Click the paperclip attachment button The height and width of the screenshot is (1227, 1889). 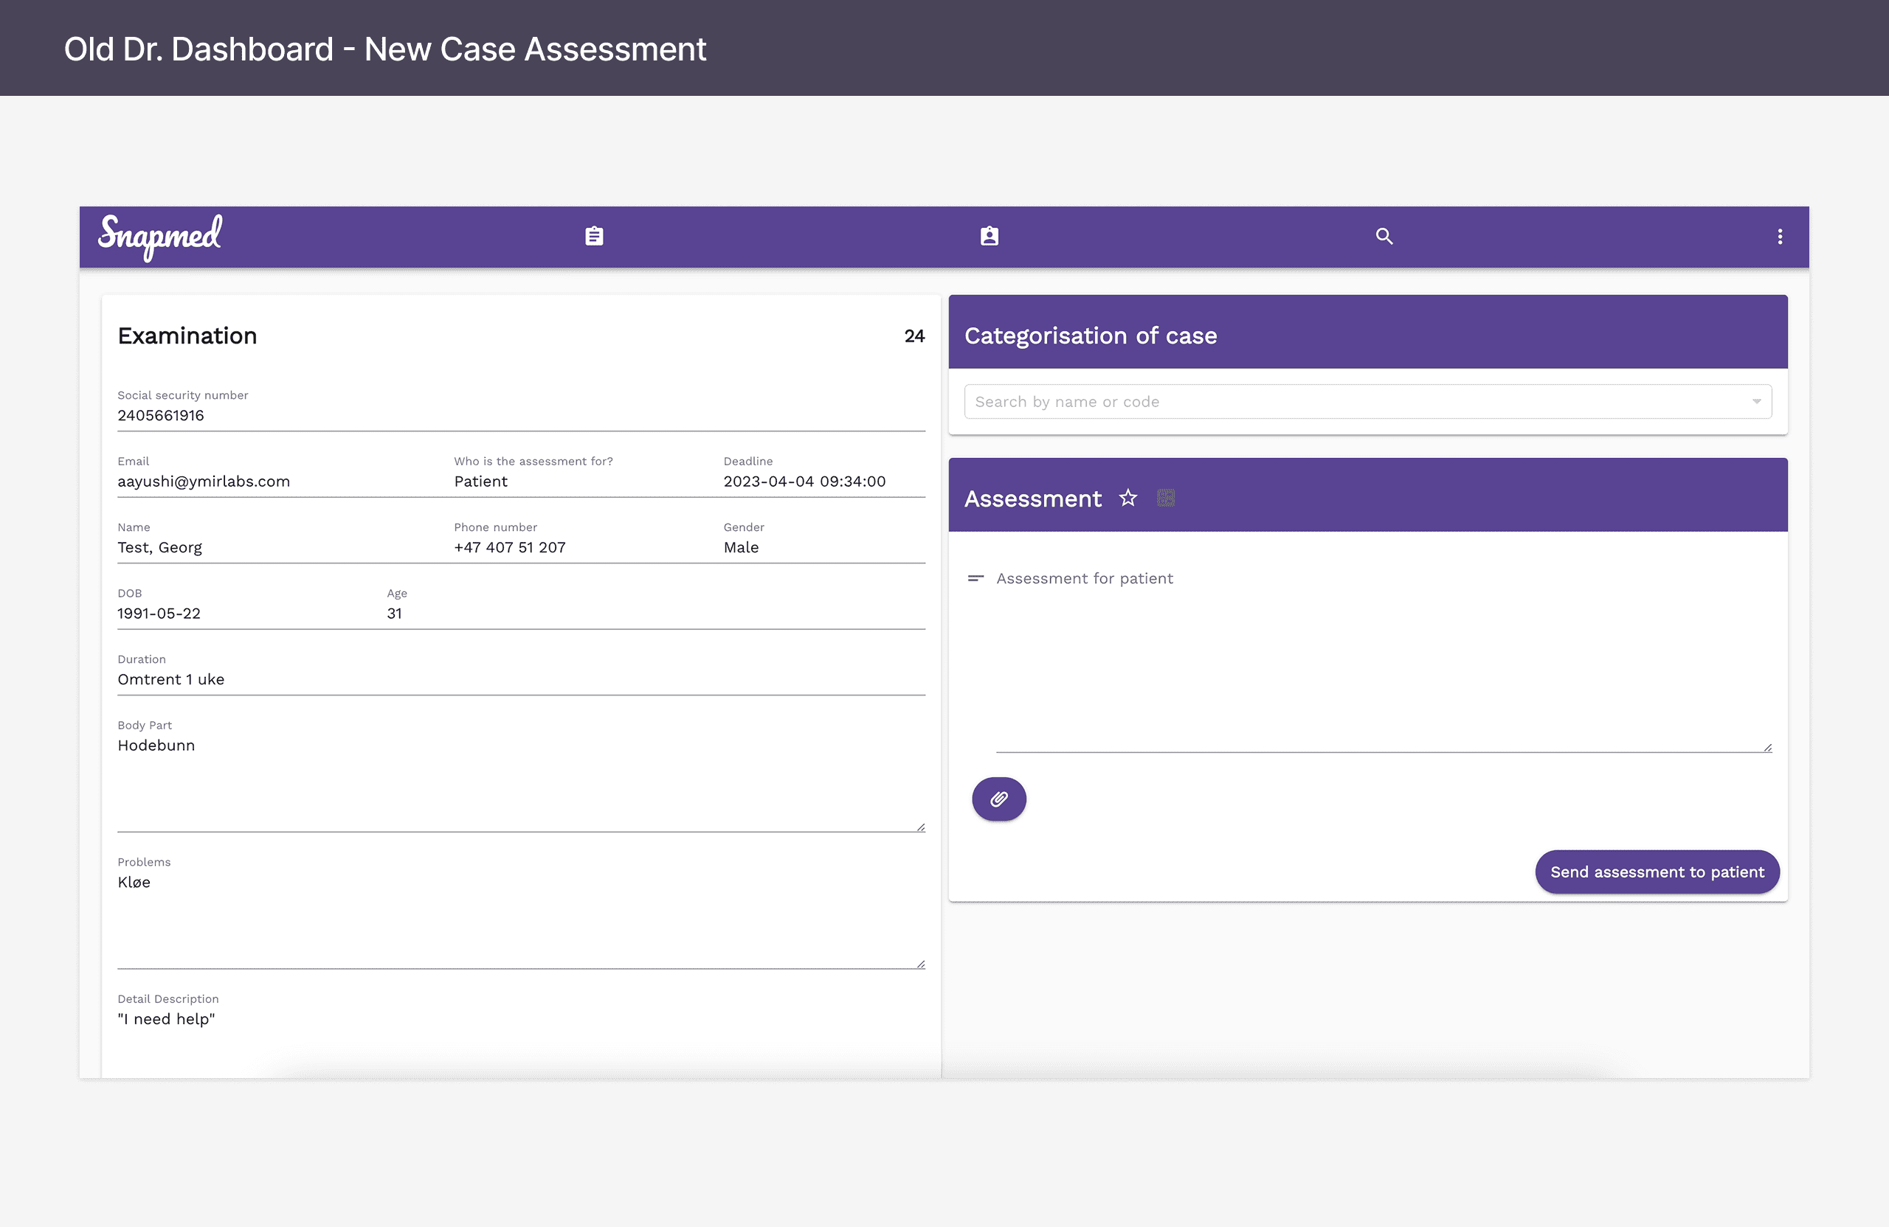pos(998,799)
